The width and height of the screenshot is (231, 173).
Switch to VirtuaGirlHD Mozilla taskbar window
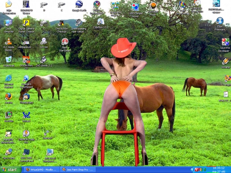(41, 169)
